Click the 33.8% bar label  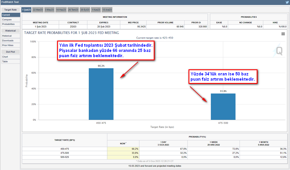coord(223,91)
